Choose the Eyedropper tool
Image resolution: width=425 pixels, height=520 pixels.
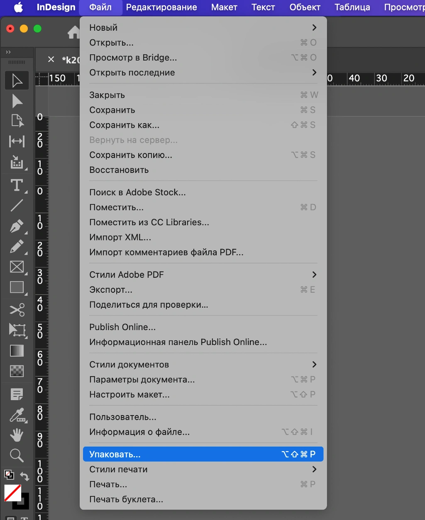point(17,415)
